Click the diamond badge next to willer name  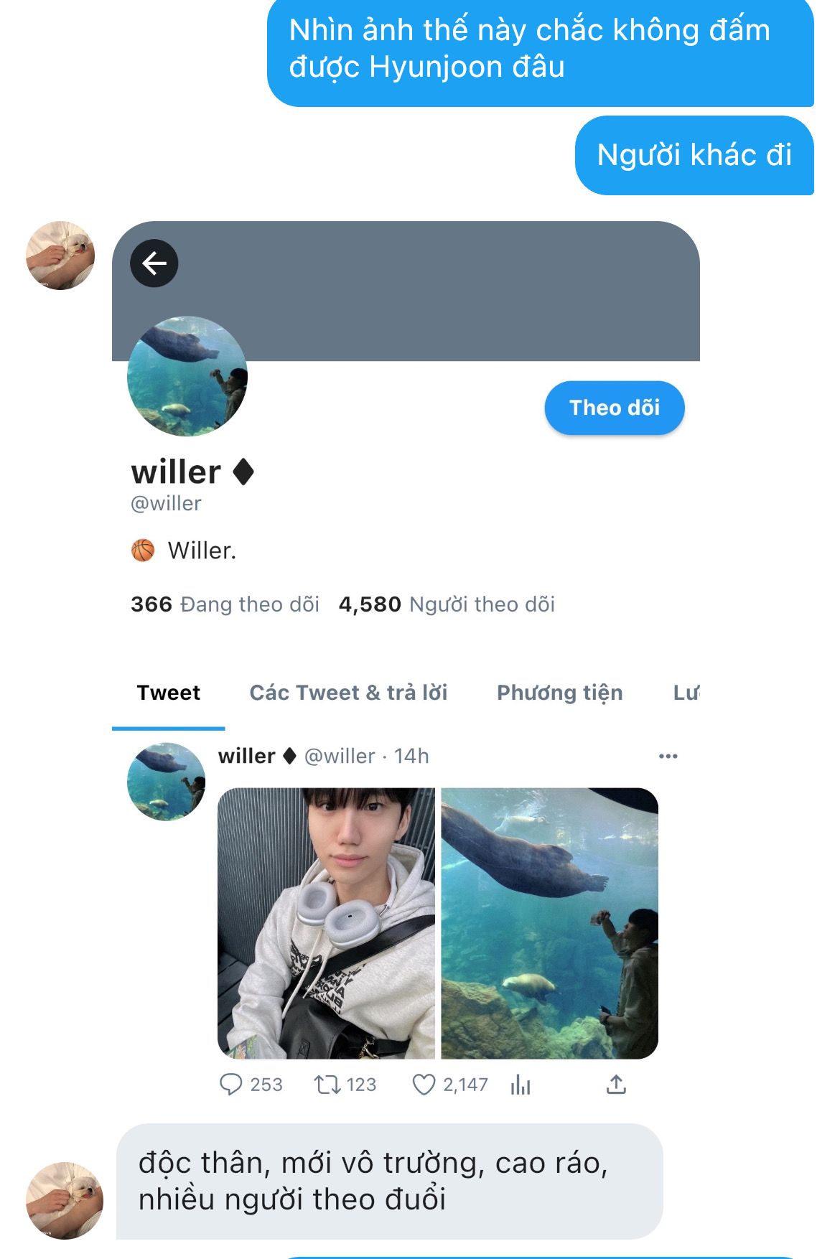coord(243,472)
